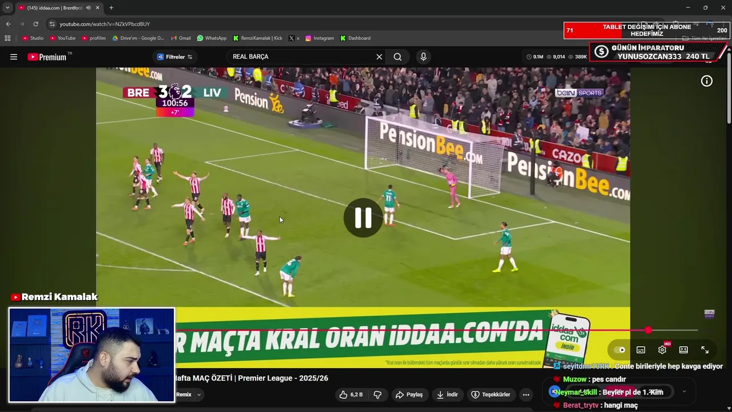Toggle autoplay switch in the player
This screenshot has width=732, height=412.
coord(619,350)
